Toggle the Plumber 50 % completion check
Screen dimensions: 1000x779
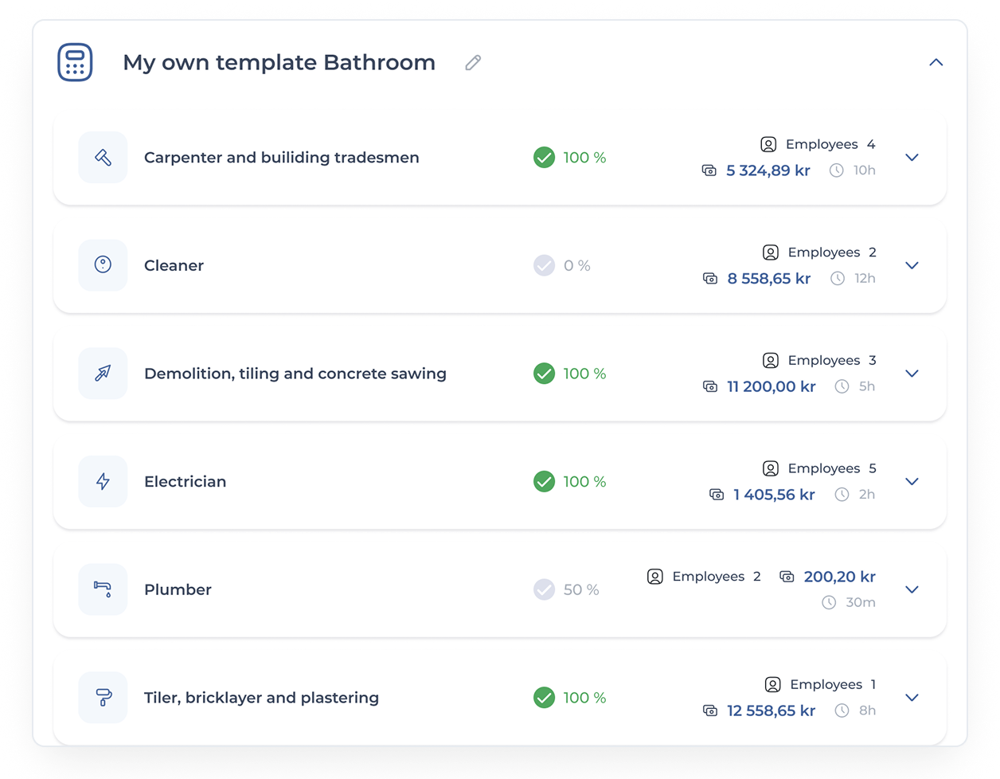[544, 589]
